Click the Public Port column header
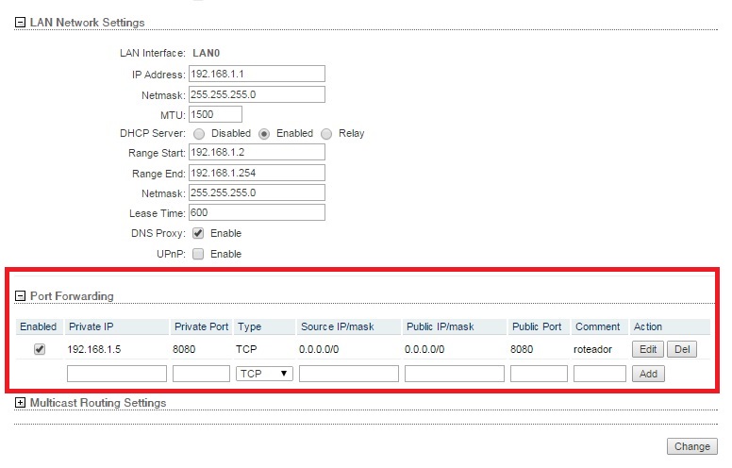Viewport: 732px width, 468px height. [x=539, y=326]
